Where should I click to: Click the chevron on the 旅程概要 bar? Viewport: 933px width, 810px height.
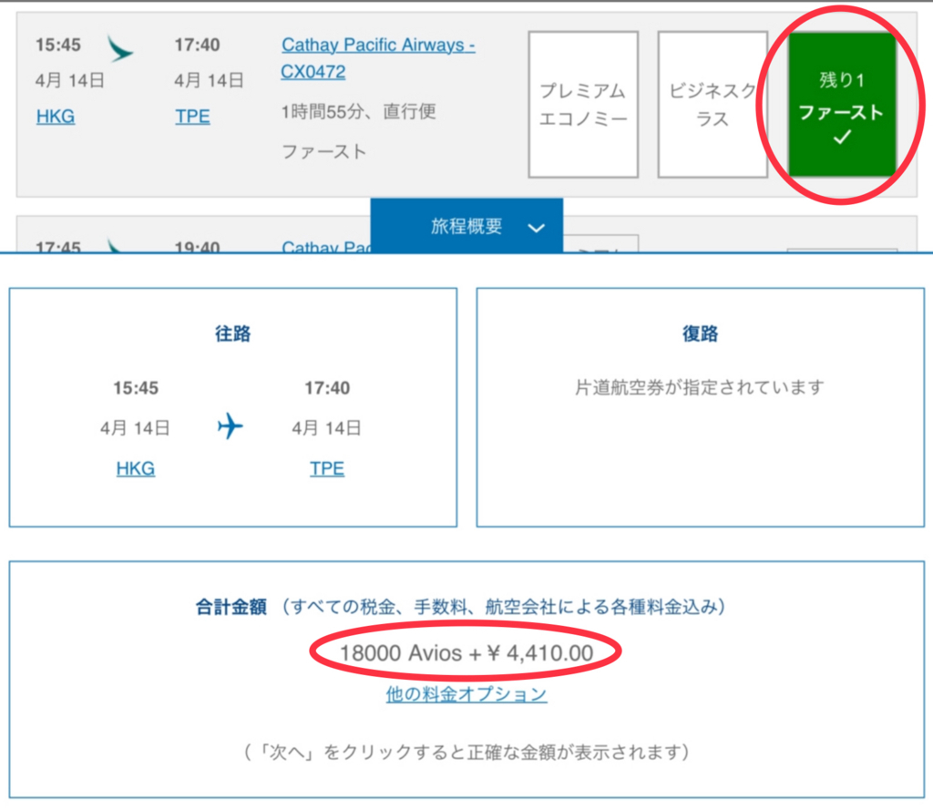coord(536,228)
